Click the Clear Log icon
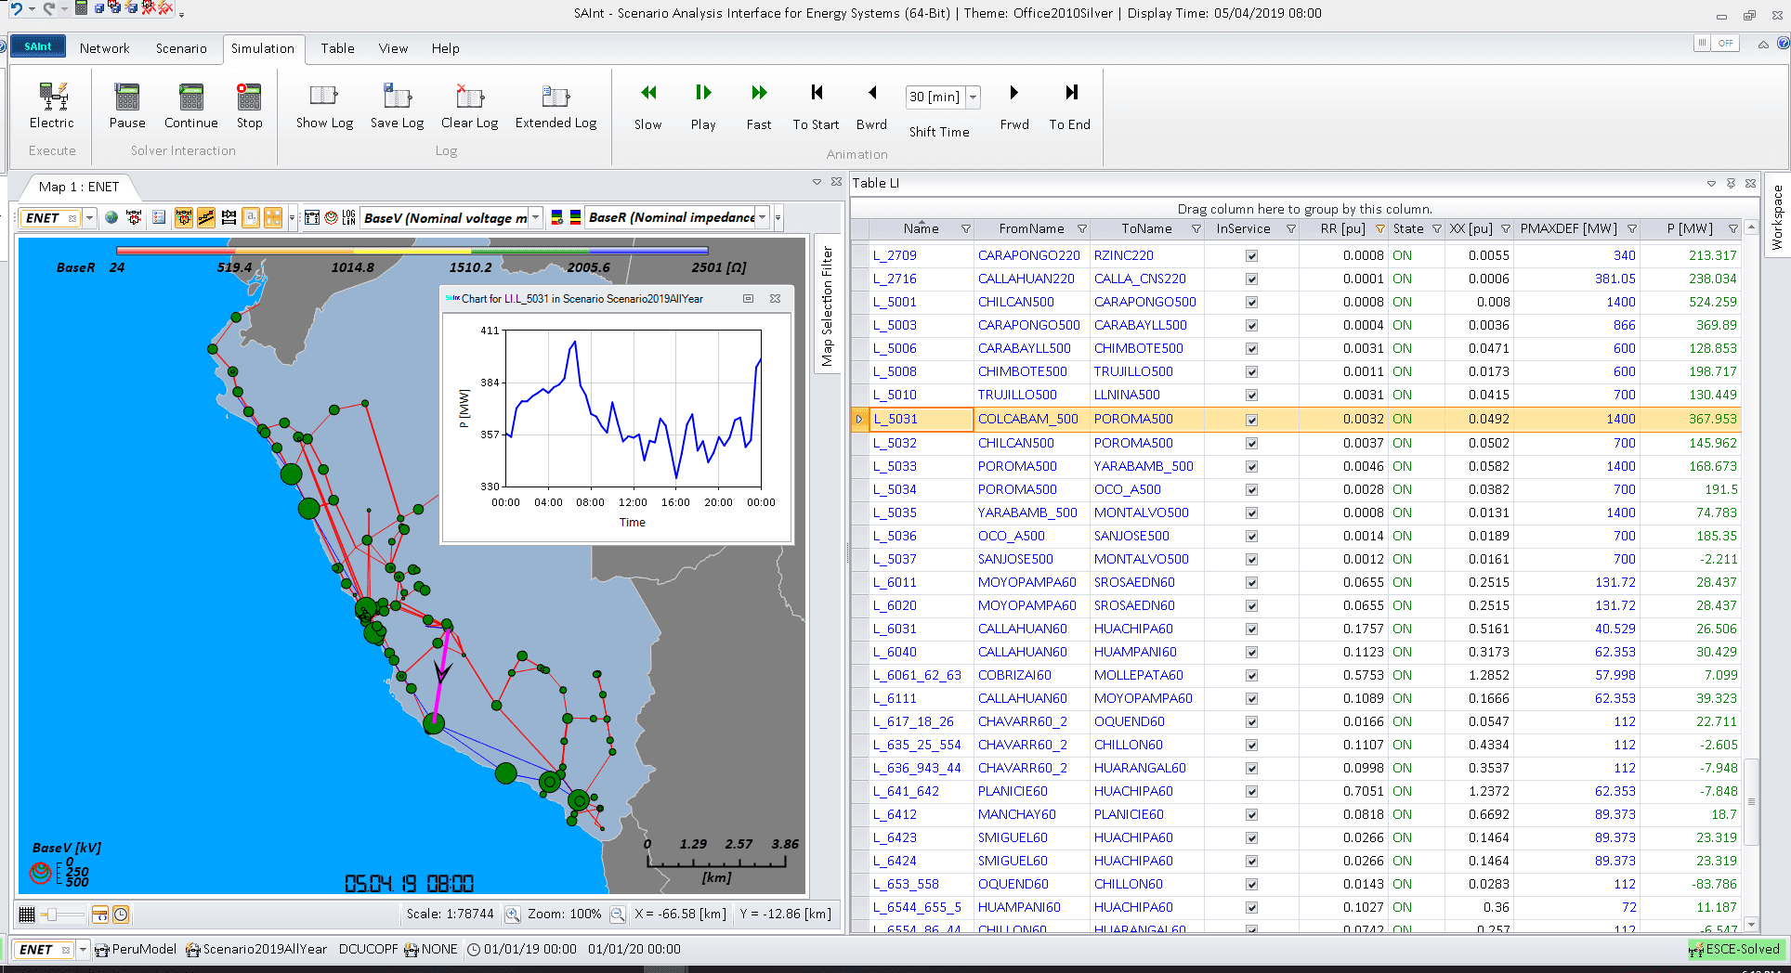This screenshot has width=1791, height=973. click(x=469, y=97)
